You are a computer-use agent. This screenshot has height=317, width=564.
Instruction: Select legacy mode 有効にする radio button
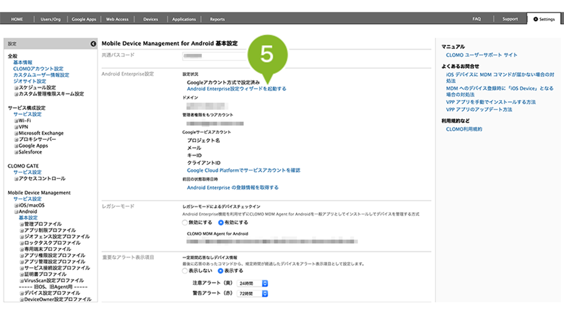coord(221,223)
